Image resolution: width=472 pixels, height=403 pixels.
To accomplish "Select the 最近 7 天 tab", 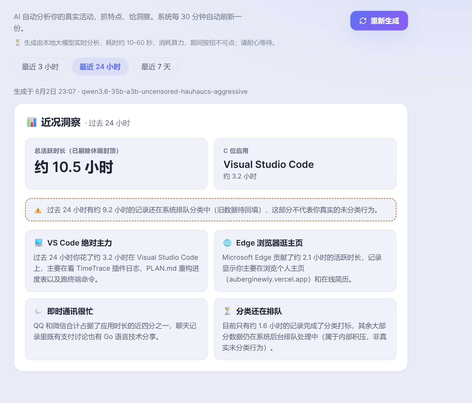I will click(156, 67).
